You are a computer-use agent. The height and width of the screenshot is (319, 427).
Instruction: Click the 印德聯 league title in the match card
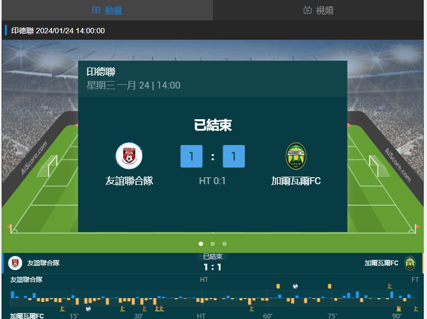tap(101, 72)
